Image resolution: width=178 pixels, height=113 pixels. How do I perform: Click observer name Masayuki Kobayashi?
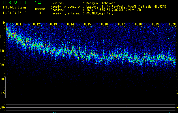[102, 3]
